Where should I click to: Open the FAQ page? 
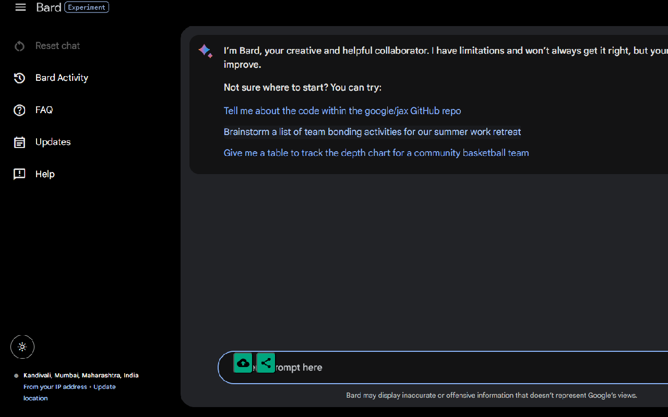coord(44,110)
